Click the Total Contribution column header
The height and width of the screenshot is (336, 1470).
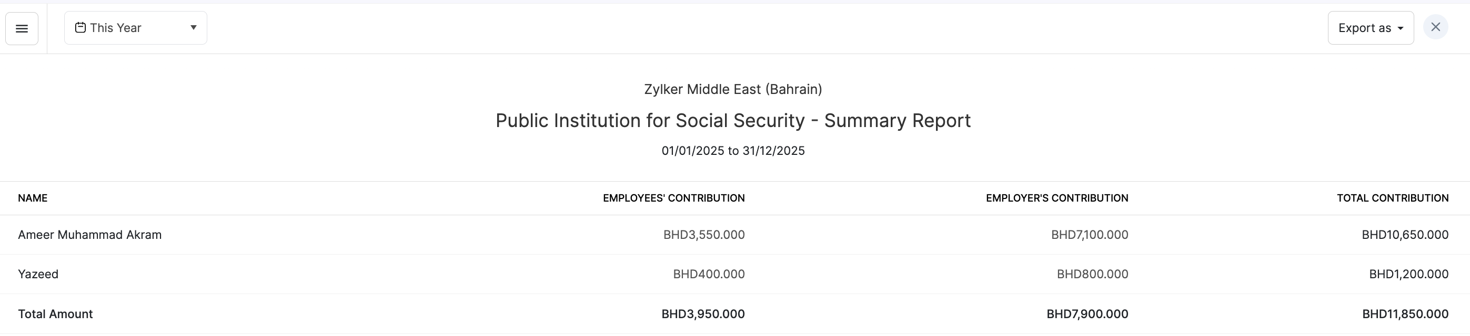coord(1392,198)
